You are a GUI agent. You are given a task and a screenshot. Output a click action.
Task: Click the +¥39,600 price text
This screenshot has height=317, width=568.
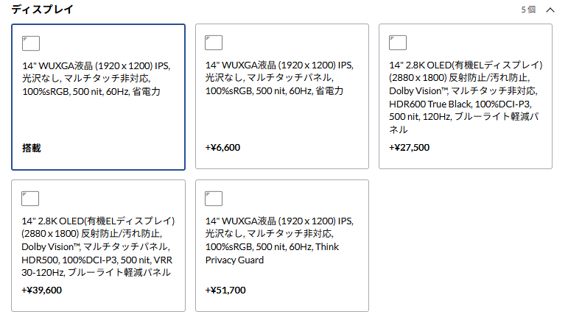click(42, 291)
